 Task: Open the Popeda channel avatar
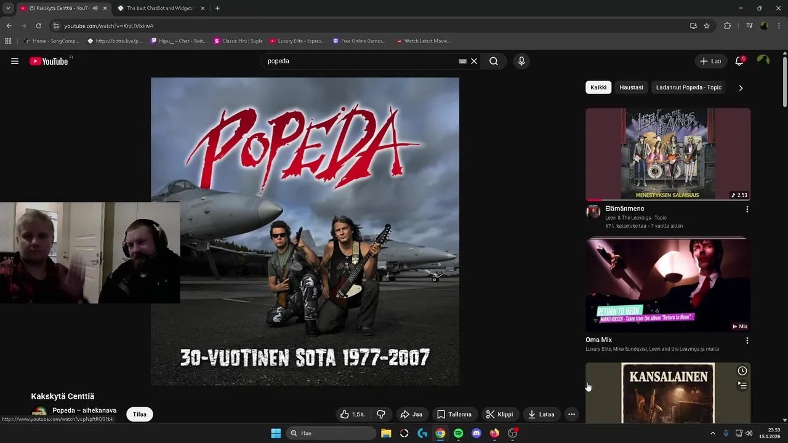[x=39, y=413]
